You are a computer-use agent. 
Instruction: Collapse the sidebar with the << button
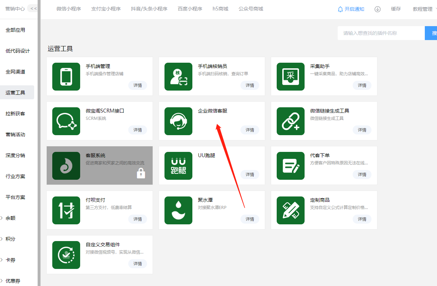click(x=33, y=9)
